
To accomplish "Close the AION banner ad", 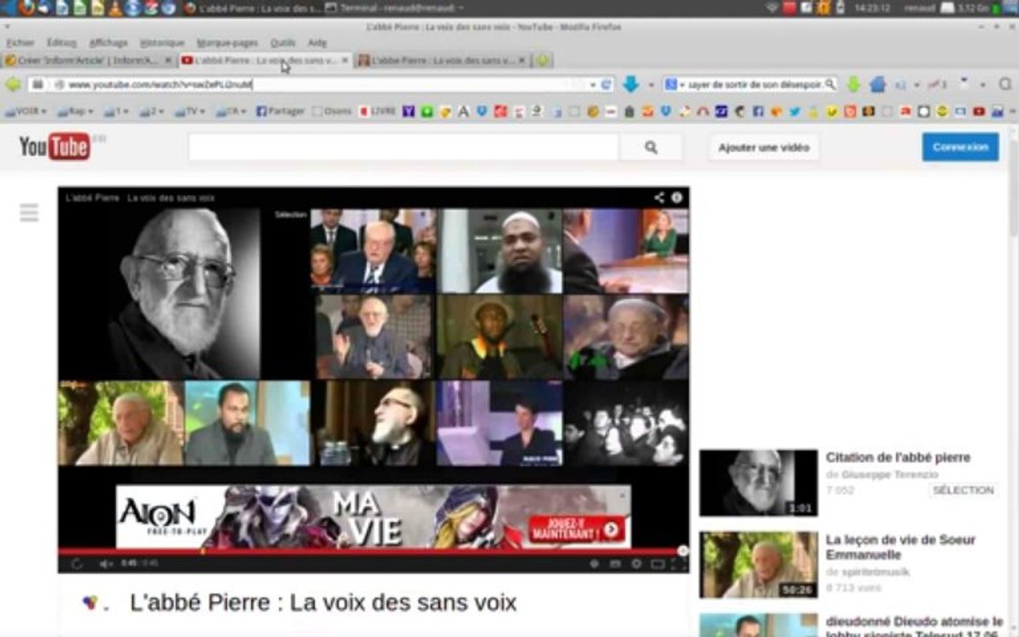I will pyautogui.click(x=623, y=495).
